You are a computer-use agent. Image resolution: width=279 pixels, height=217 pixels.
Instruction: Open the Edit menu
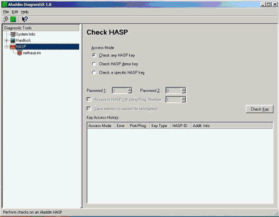coord(15,12)
